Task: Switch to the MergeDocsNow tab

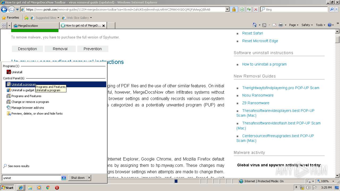Action: pyautogui.click(x=35, y=26)
